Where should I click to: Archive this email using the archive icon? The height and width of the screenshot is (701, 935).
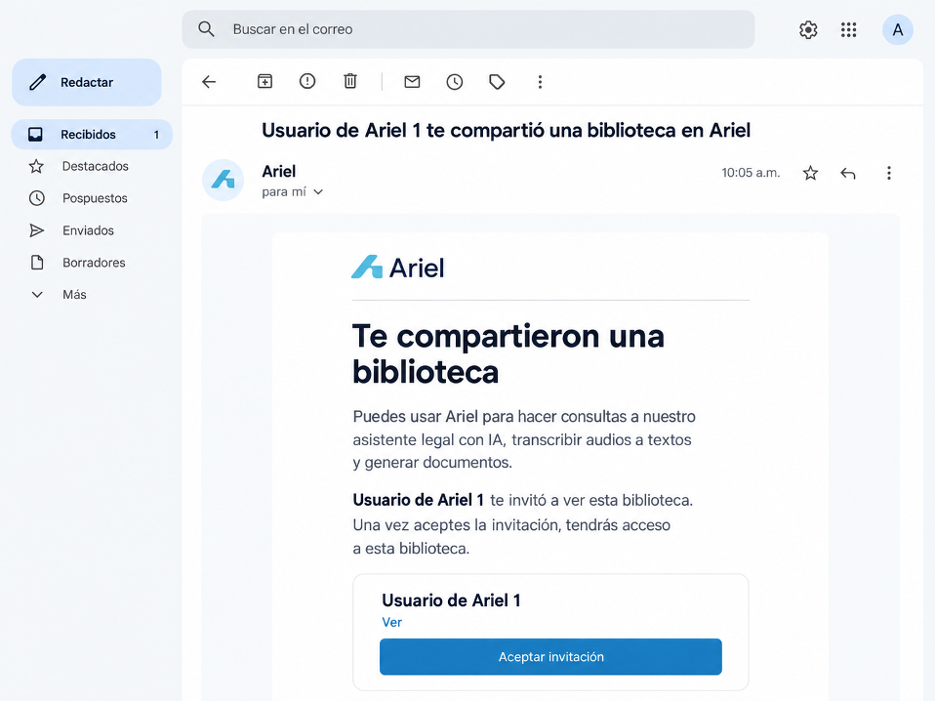(x=264, y=81)
